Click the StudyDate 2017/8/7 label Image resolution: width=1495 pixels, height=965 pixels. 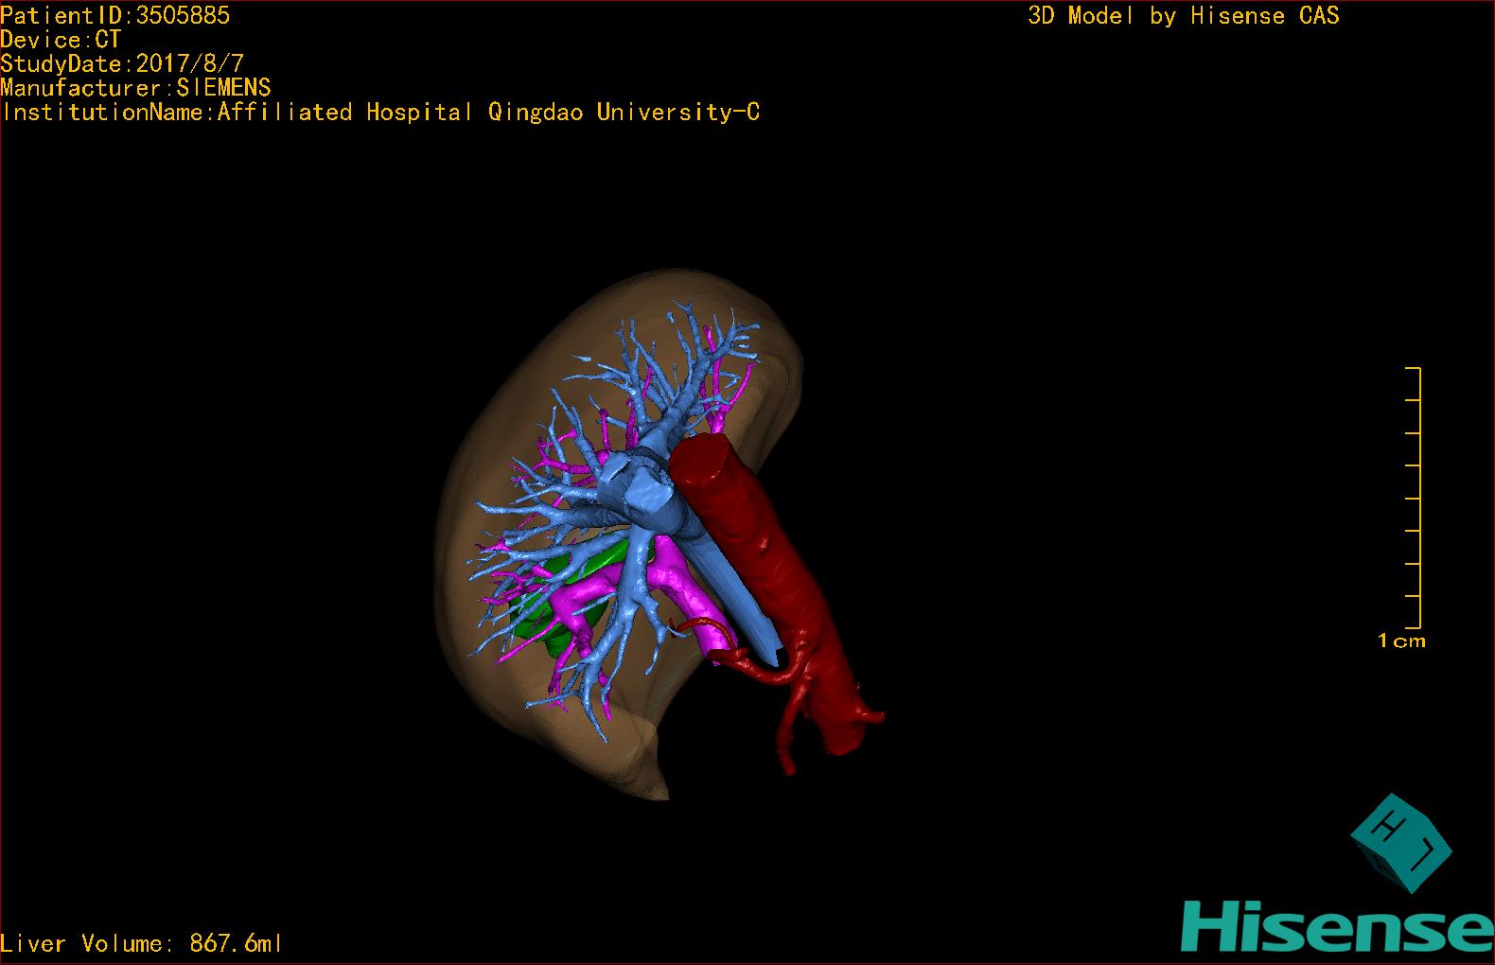click(122, 64)
